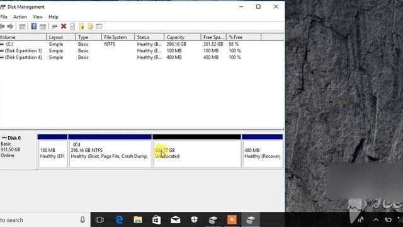
Task: Open File Explorer from the taskbar
Action: (x=138, y=220)
